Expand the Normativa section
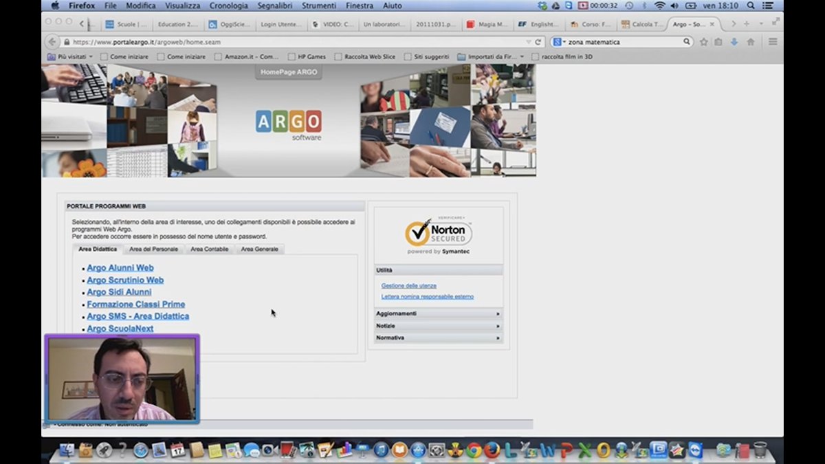The height and width of the screenshot is (464, 825). (x=439, y=338)
